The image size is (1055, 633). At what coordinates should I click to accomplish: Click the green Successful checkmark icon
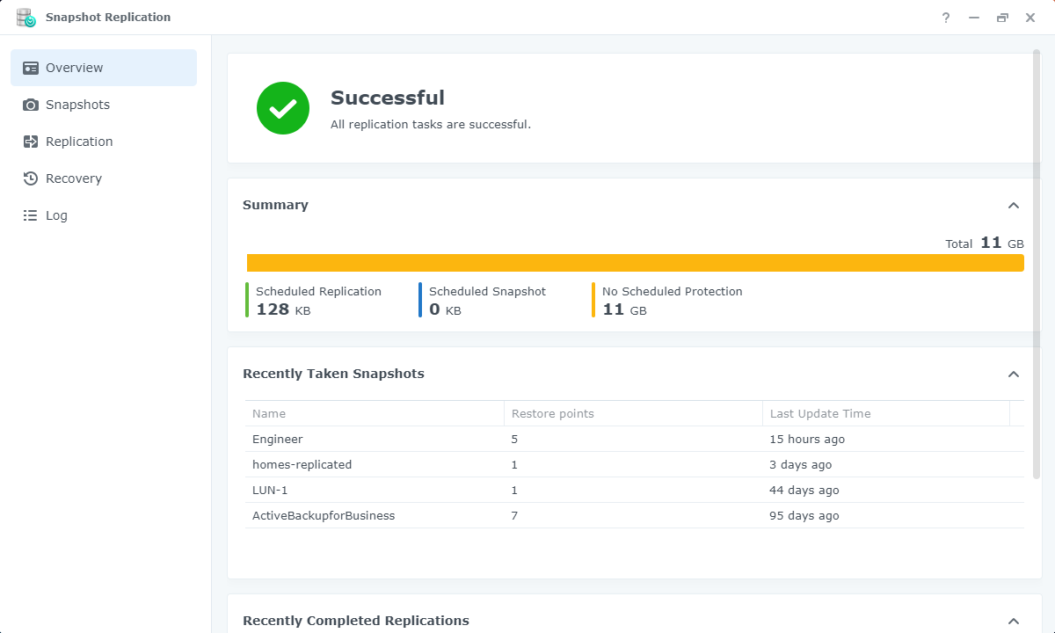point(283,108)
